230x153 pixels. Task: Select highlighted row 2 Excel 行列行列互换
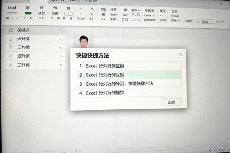coord(129,75)
